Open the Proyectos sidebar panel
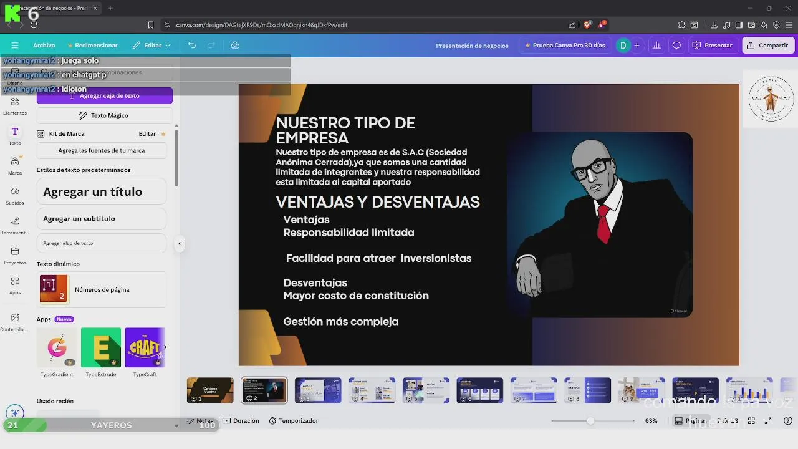Image resolution: width=798 pixels, height=449 pixels. (x=15, y=256)
